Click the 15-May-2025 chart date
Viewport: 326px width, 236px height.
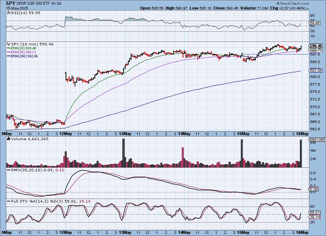tap(17, 8)
